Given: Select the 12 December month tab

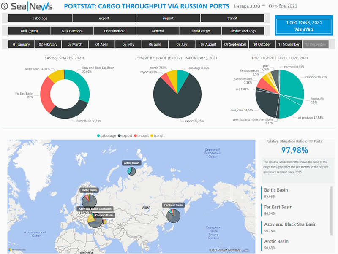Looking at the screenshot, I should pyautogui.click(x=315, y=44).
